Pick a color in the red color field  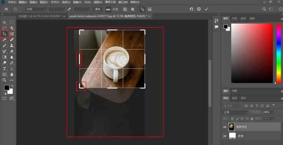(x=252, y=53)
